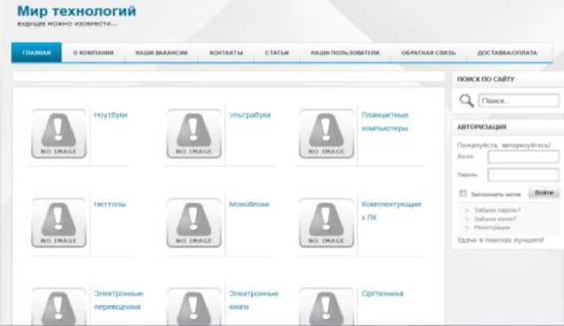Open the Контакты menu item
This screenshot has width=564, height=326.
click(x=226, y=53)
